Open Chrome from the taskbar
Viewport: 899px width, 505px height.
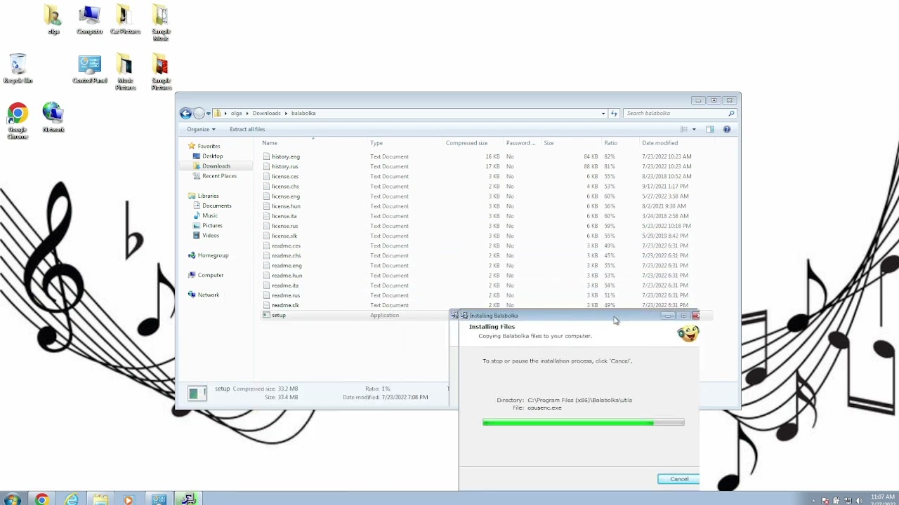coord(42,499)
